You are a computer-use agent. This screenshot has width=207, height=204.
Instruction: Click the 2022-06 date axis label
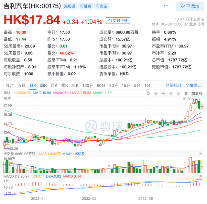click(x=146, y=198)
